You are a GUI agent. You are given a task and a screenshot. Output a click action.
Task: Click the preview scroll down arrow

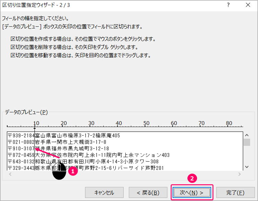tap(247, 167)
